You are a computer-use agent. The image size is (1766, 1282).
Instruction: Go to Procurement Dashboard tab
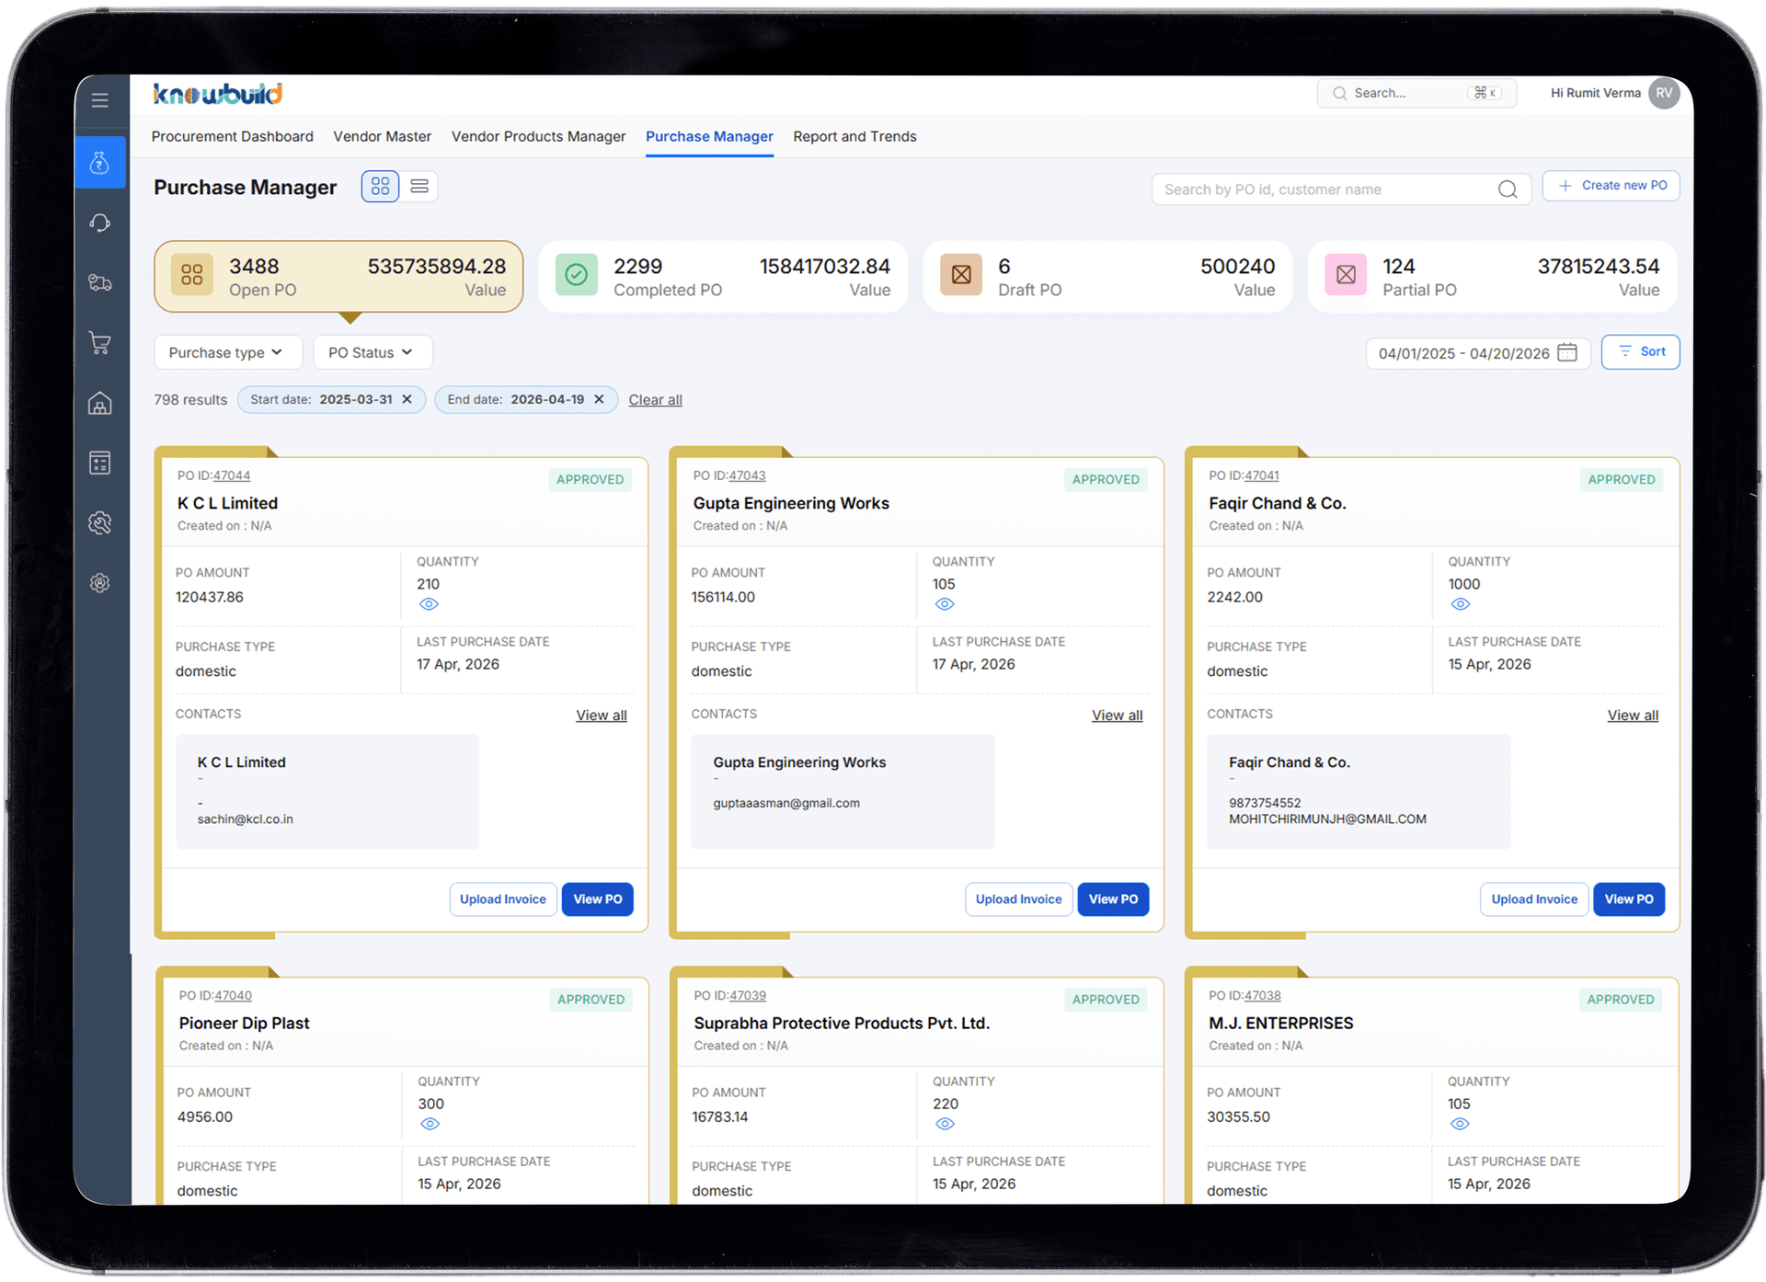click(232, 136)
